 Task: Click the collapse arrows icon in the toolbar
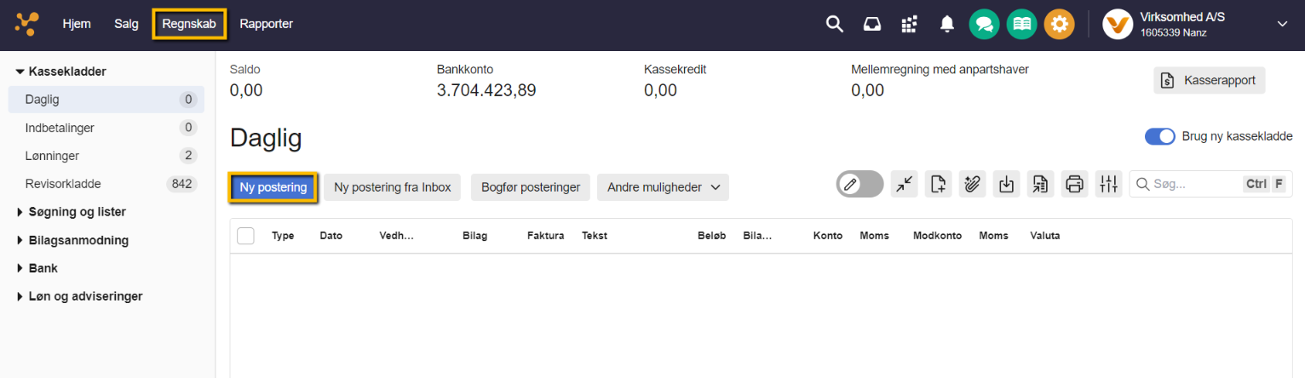904,184
